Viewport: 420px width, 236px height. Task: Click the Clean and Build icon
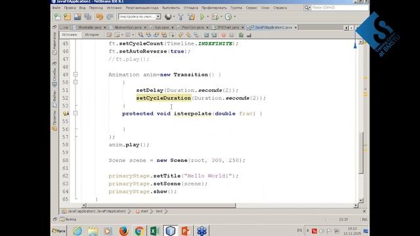click(x=191, y=17)
